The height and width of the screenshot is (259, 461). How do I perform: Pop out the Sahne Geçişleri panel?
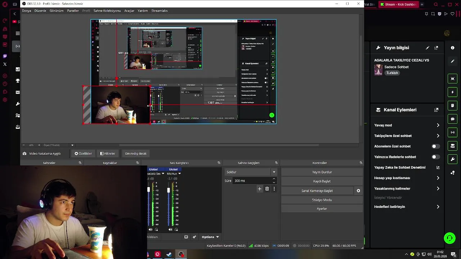276,163
